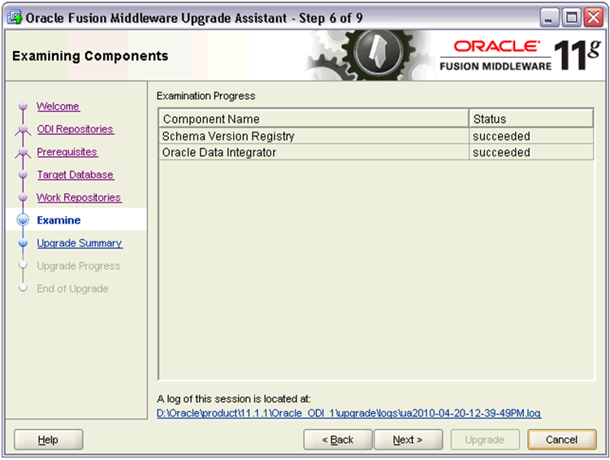Click the Examine step's active bullet icon
The height and width of the screenshot is (460, 610).
(23, 220)
